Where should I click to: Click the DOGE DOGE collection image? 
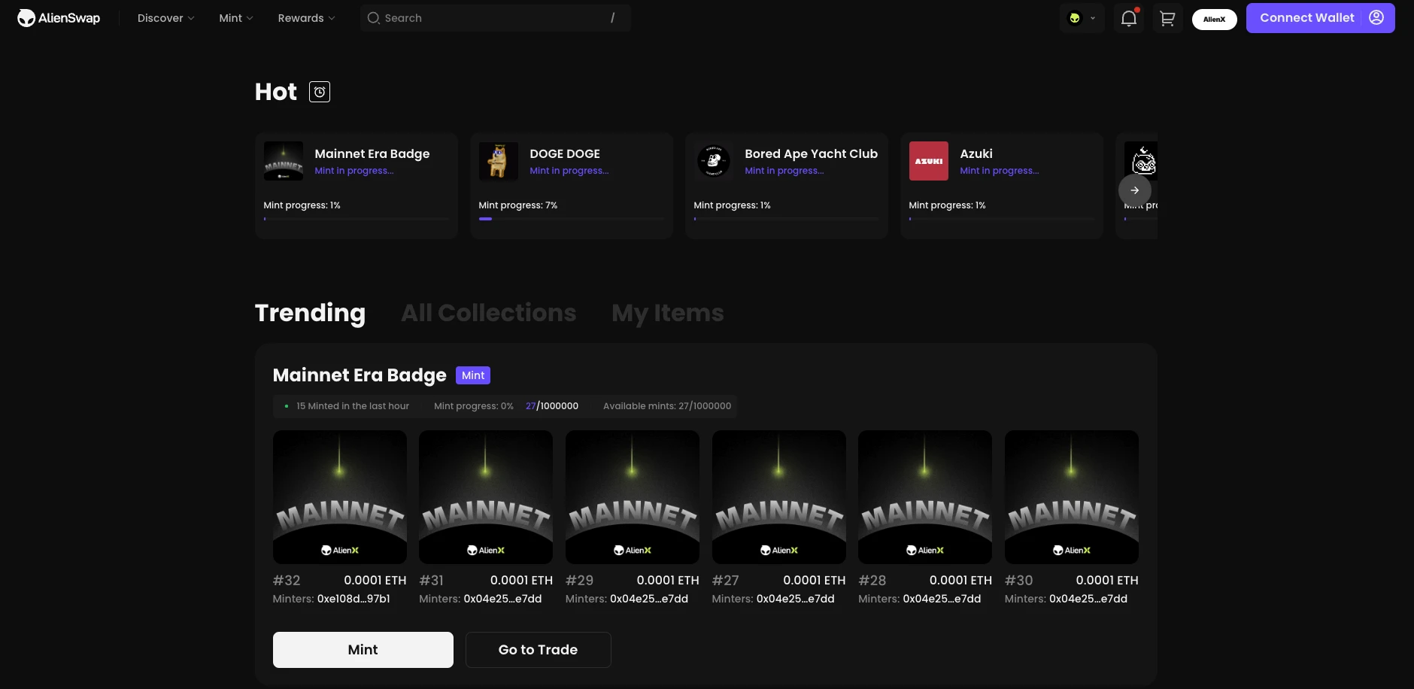(498, 161)
